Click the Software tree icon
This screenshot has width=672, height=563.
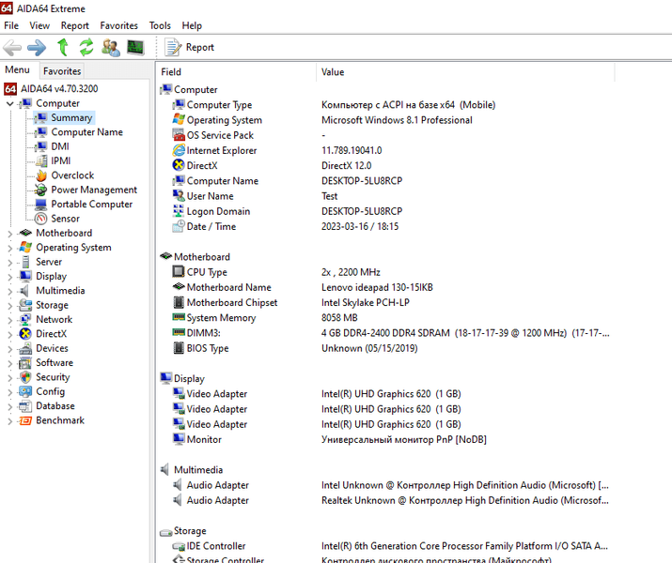(x=25, y=363)
